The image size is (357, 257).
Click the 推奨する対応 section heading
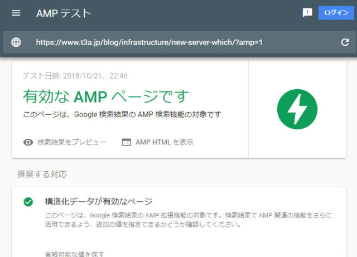click(42, 174)
